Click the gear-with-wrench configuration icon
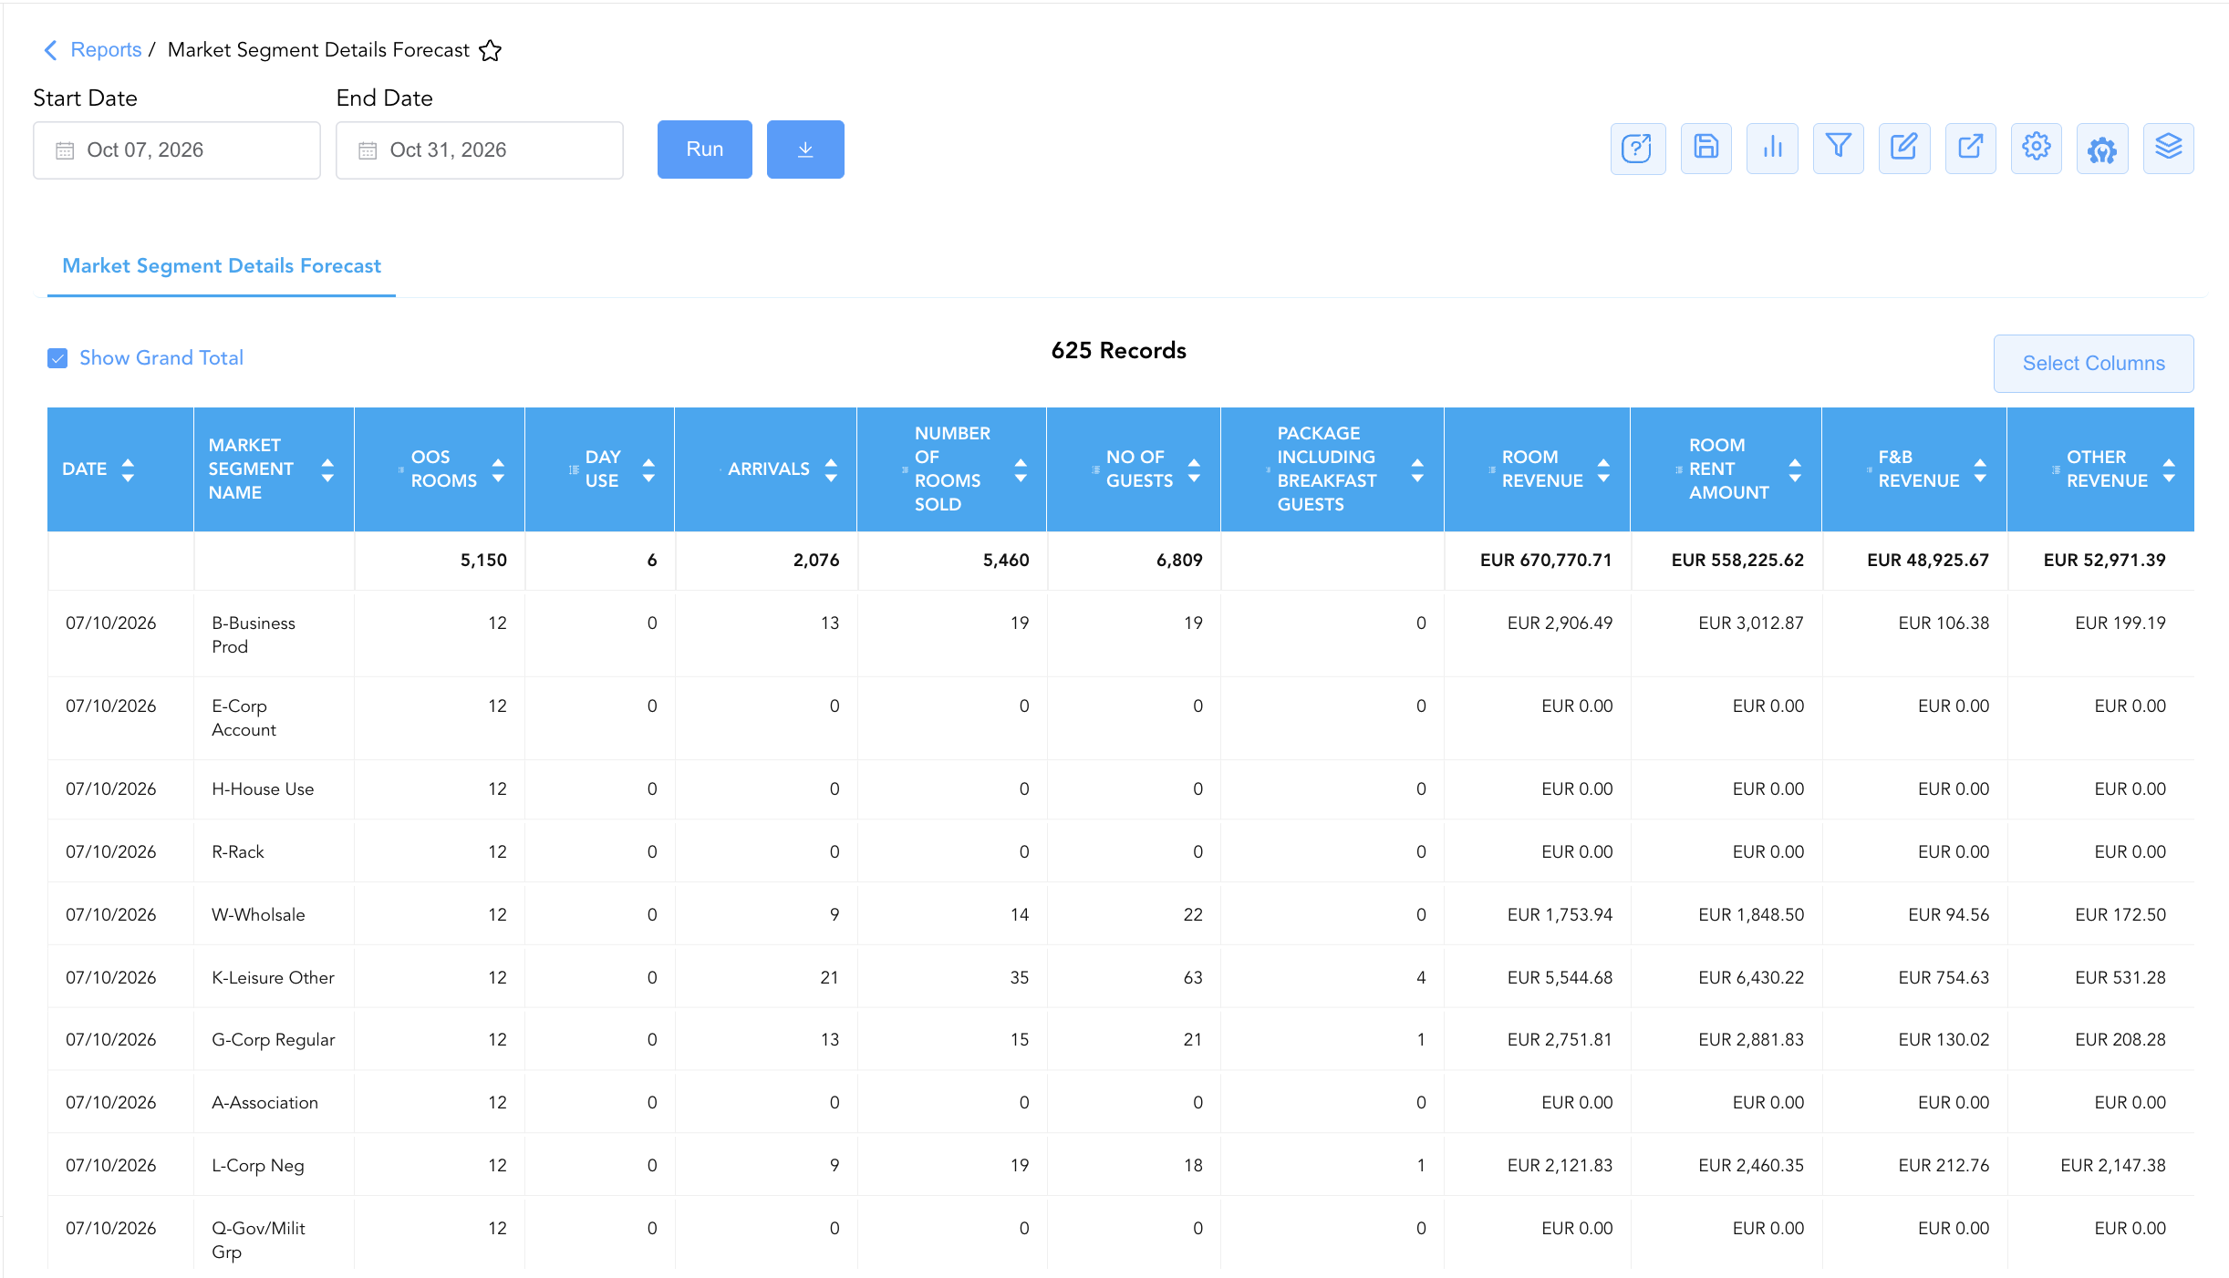The width and height of the screenshot is (2229, 1278). tap(2102, 149)
